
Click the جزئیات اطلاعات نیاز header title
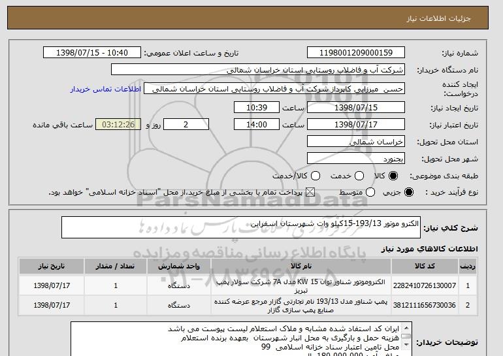point(438,18)
